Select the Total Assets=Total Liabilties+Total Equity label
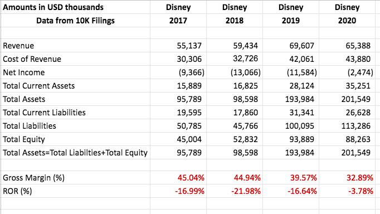The width and height of the screenshot is (380, 214). [x=75, y=153]
